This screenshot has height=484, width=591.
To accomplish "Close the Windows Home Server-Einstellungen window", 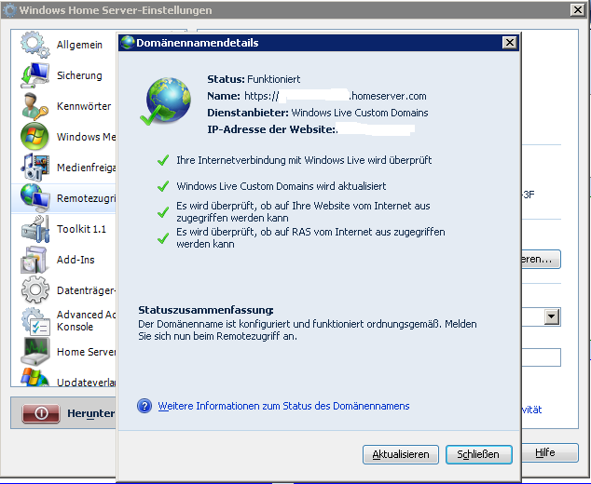I will 577,10.
